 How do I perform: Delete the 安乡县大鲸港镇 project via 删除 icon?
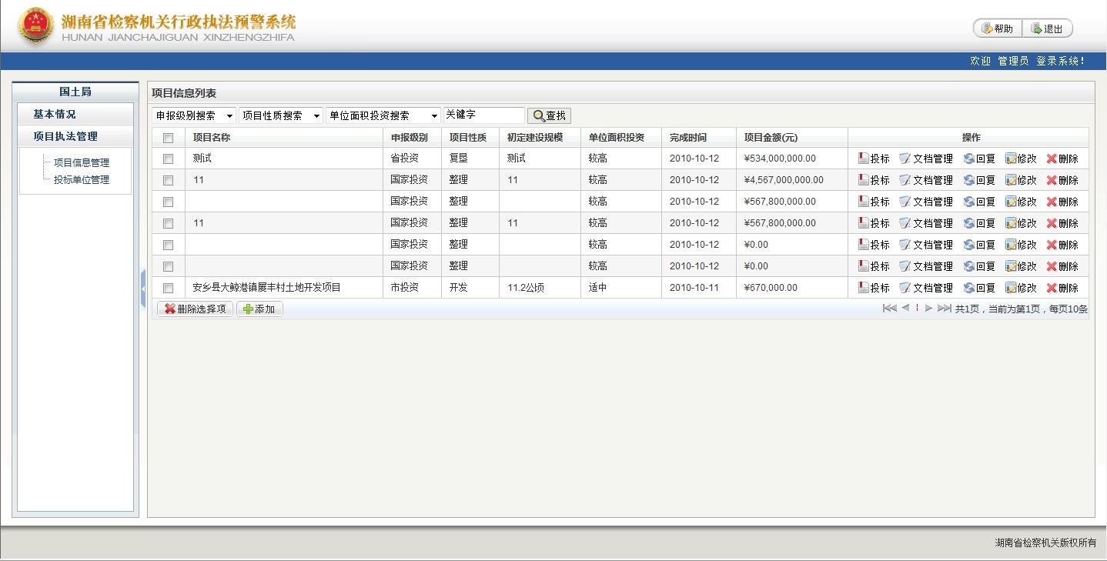click(x=1052, y=288)
